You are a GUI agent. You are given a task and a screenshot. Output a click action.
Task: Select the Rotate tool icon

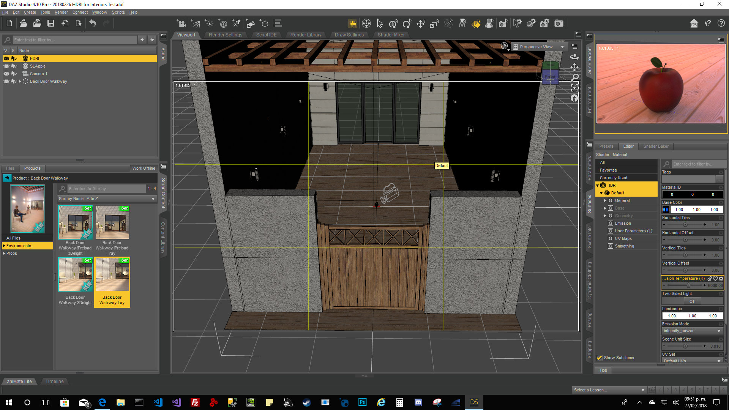point(407,24)
